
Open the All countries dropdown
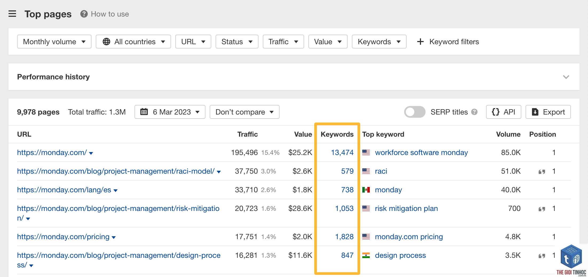[x=133, y=42]
